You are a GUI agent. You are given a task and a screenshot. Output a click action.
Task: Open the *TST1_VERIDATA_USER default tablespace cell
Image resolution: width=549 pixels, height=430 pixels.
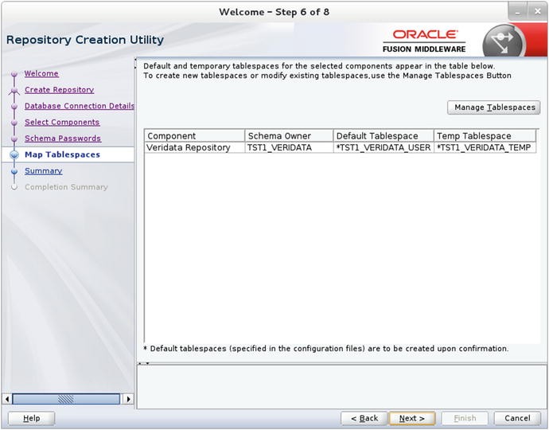[384, 147]
